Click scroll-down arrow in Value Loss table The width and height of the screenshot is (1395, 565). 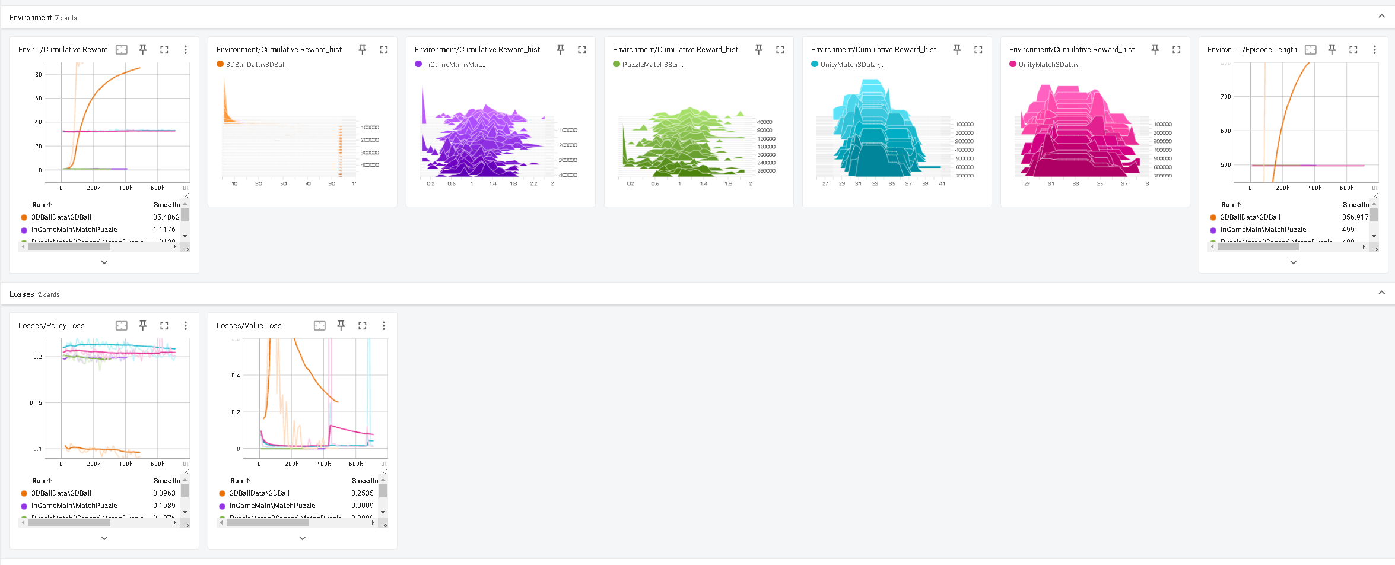(383, 512)
